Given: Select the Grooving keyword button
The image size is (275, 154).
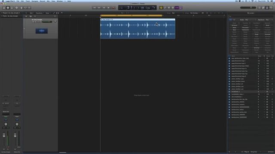Looking at the screenshot, I should (257, 48).
